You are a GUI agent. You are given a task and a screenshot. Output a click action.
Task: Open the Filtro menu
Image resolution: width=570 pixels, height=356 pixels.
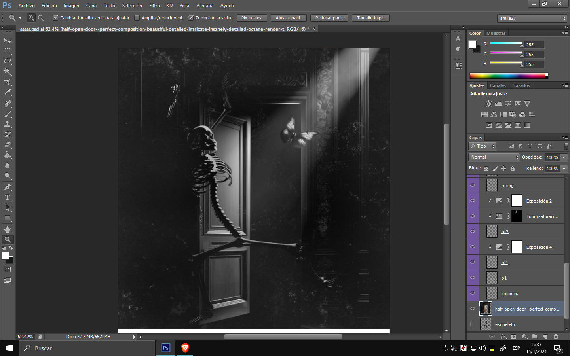154,6
